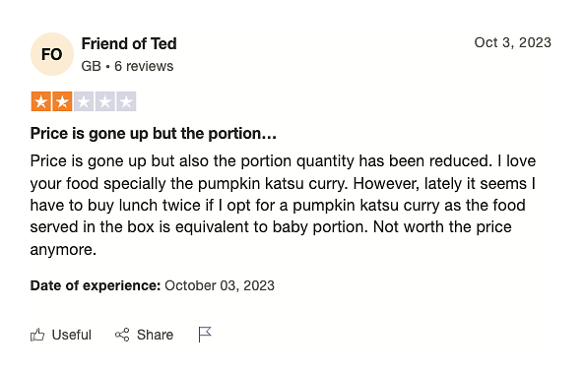Click the thumbs-up Useful icon

click(37, 335)
